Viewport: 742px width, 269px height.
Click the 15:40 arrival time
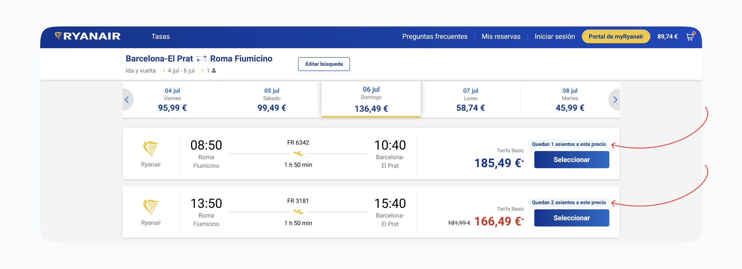[x=390, y=203]
